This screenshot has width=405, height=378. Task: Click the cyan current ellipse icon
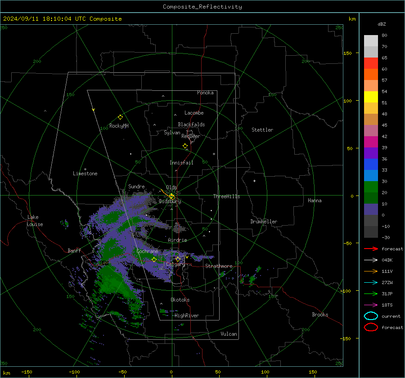pos(371,316)
